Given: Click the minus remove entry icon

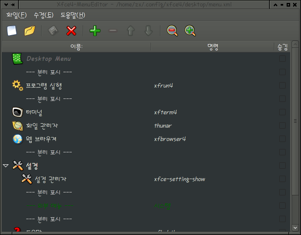Looking at the screenshot, I should (113, 31).
